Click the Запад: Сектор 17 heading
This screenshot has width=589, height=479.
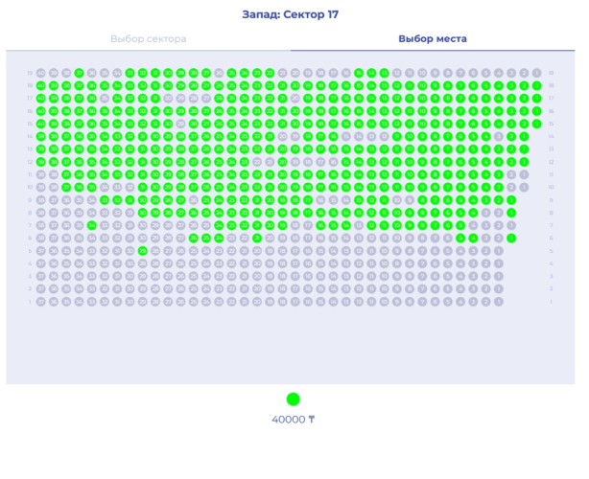(294, 14)
